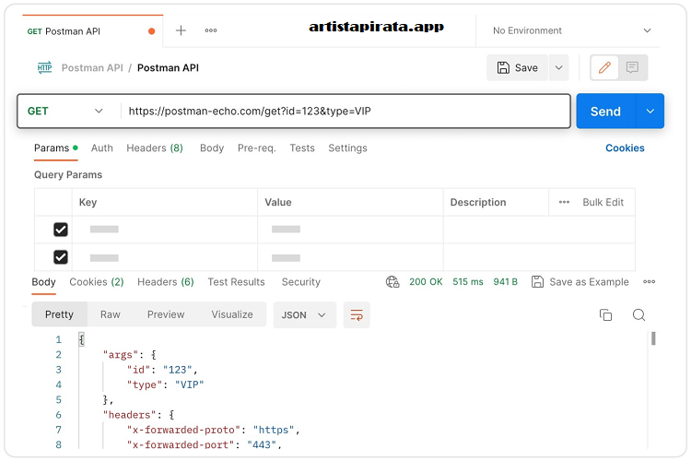Select the response Body tab
This screenshot has height=461, width=691.
(43, 281)
